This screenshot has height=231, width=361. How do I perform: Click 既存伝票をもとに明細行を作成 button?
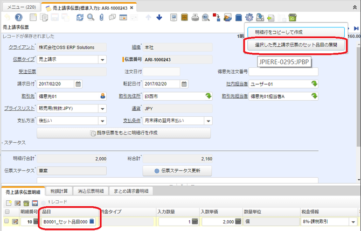123,133
